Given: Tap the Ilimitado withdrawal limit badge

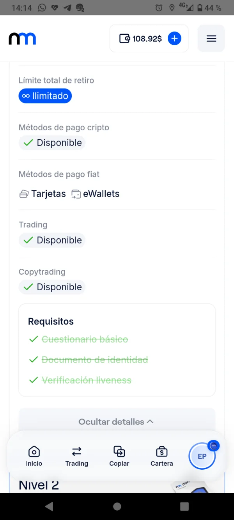Looking at the screenshot, I should tap(45, 96).
